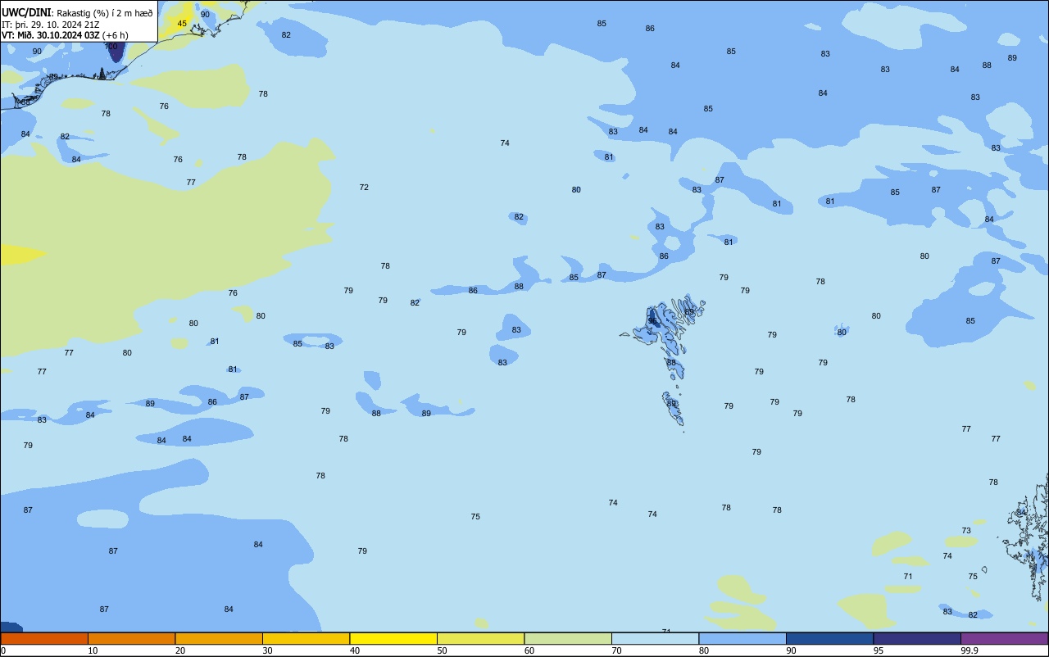Pick the 20–30 amber legend swatch

219,638
